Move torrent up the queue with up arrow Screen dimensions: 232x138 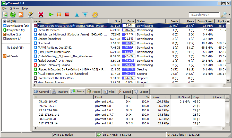77,15
